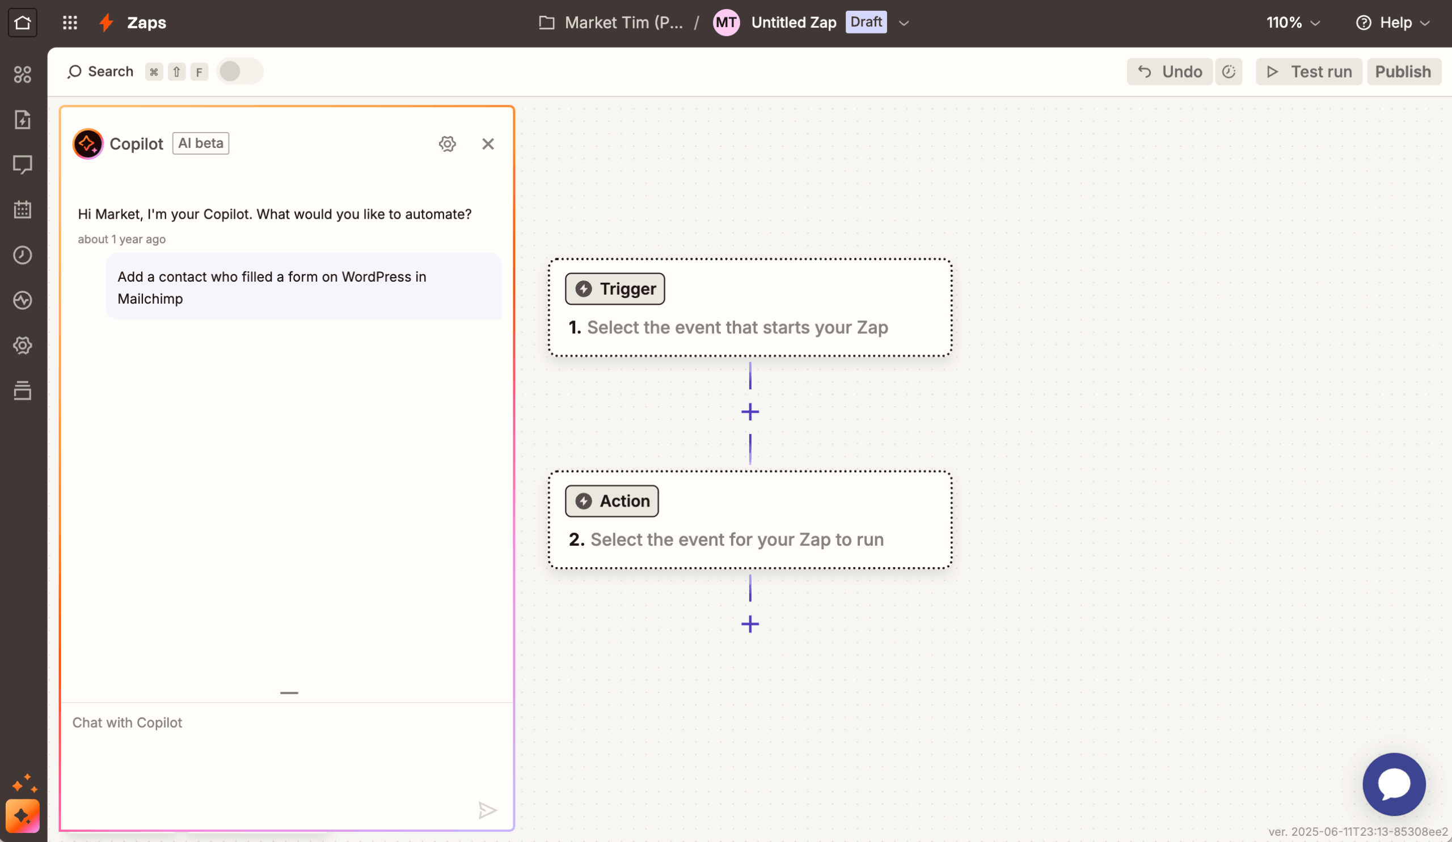
Task: Click the MT user avatar
Action: 726,23
